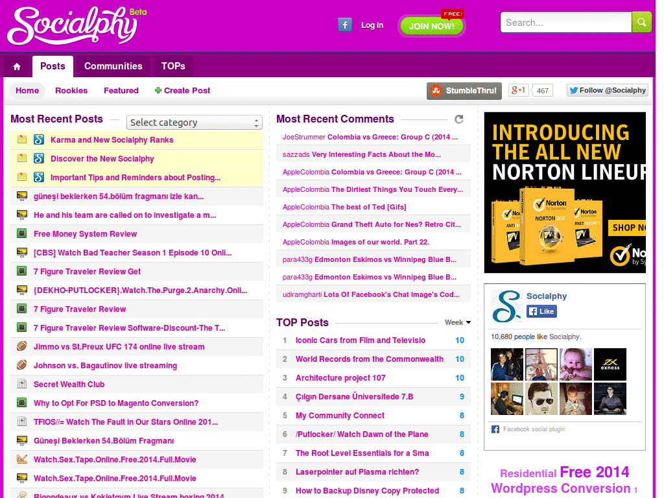Viewport: 664px width, 498px height.
Task: Open the Select category dropdown
Action: (x=195, y=123)
